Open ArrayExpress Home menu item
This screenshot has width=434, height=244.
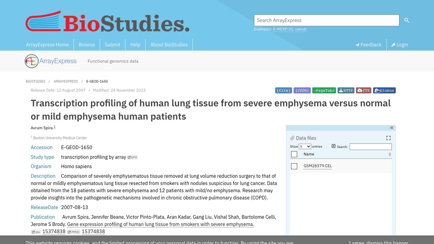click(x=47, y=45)
